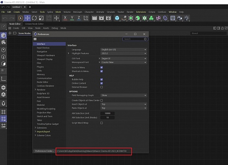Open the Window menu
Image resolution: width=228 pixels, height=165 pixels.
tap(172, 12)
